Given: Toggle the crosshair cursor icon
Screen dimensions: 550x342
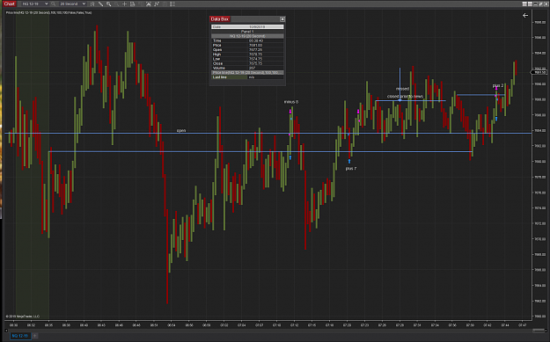Looking at the screenshot, I should [x=125, y=4].
